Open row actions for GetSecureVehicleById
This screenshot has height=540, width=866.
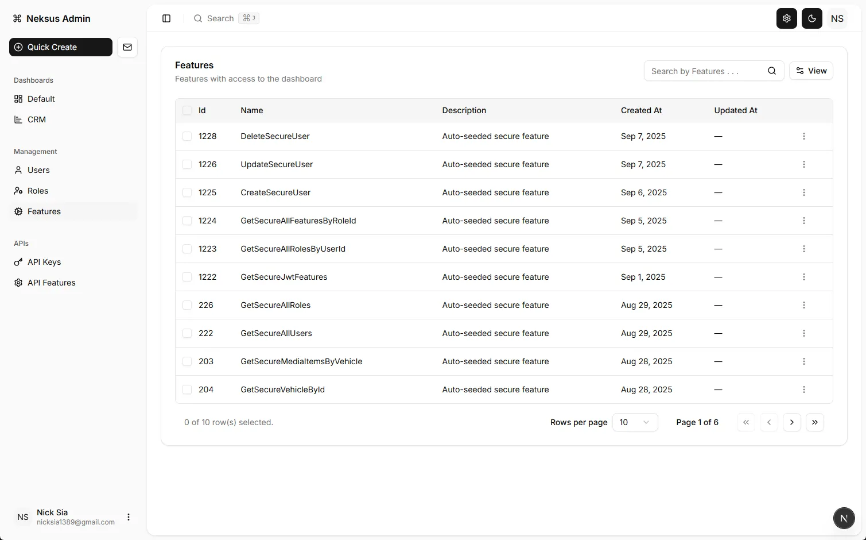tap(803, 389)
